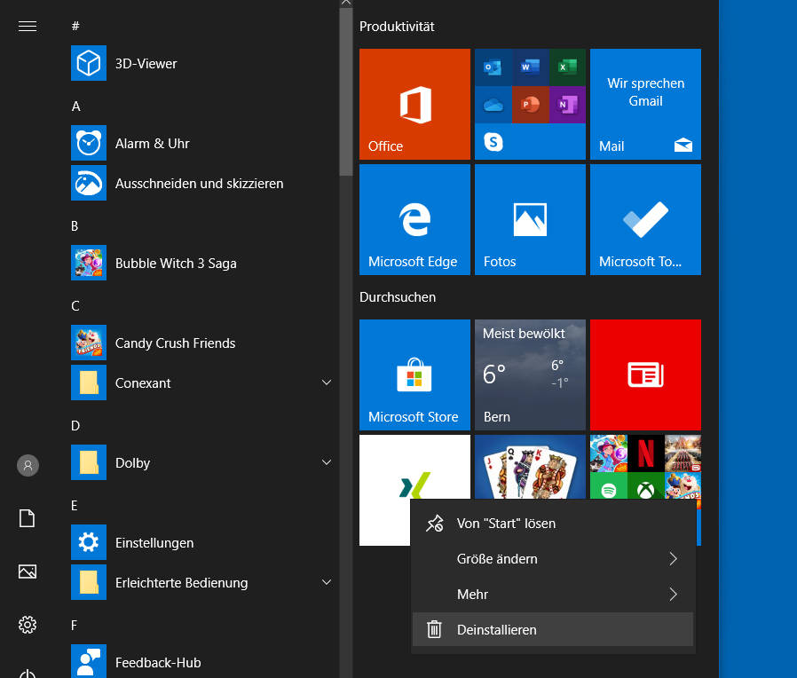
Task: Open Skype icon in Office group tile
Action: (x=493, y=142)
